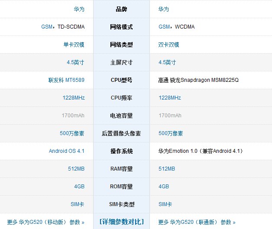Click SIM卡 in the 联通版 column
Image resolution: width=272 pixels, height=229 pixels.
coord(165,204)
